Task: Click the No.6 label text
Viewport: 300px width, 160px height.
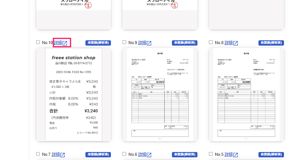Action: pos(133,154)
